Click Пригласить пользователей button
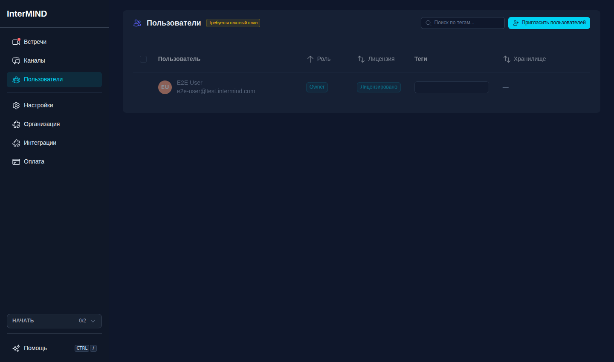The image size is (614, 362). click(x=549, y=23)
